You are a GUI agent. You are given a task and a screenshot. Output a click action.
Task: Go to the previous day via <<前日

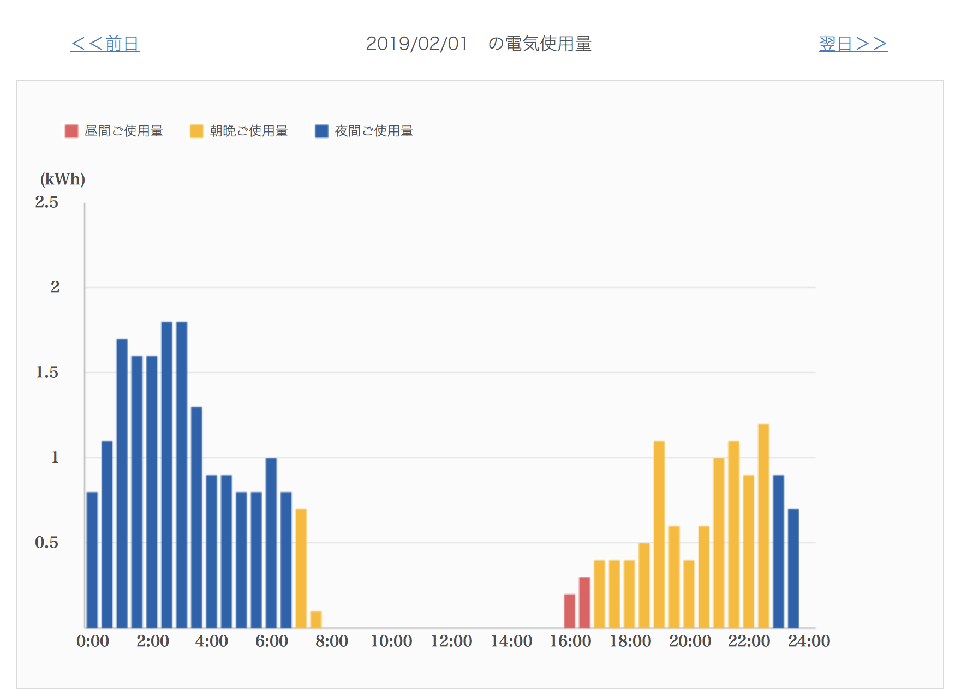pos(105,44)
